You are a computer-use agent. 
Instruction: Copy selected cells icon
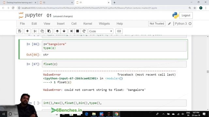point(42,31)
